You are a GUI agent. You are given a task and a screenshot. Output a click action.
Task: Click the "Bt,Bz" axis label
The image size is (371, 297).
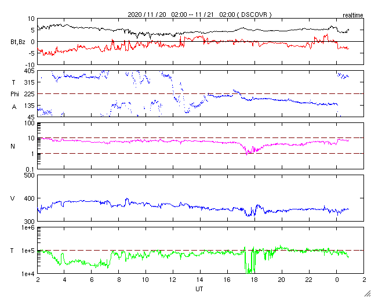click(17, 43)
